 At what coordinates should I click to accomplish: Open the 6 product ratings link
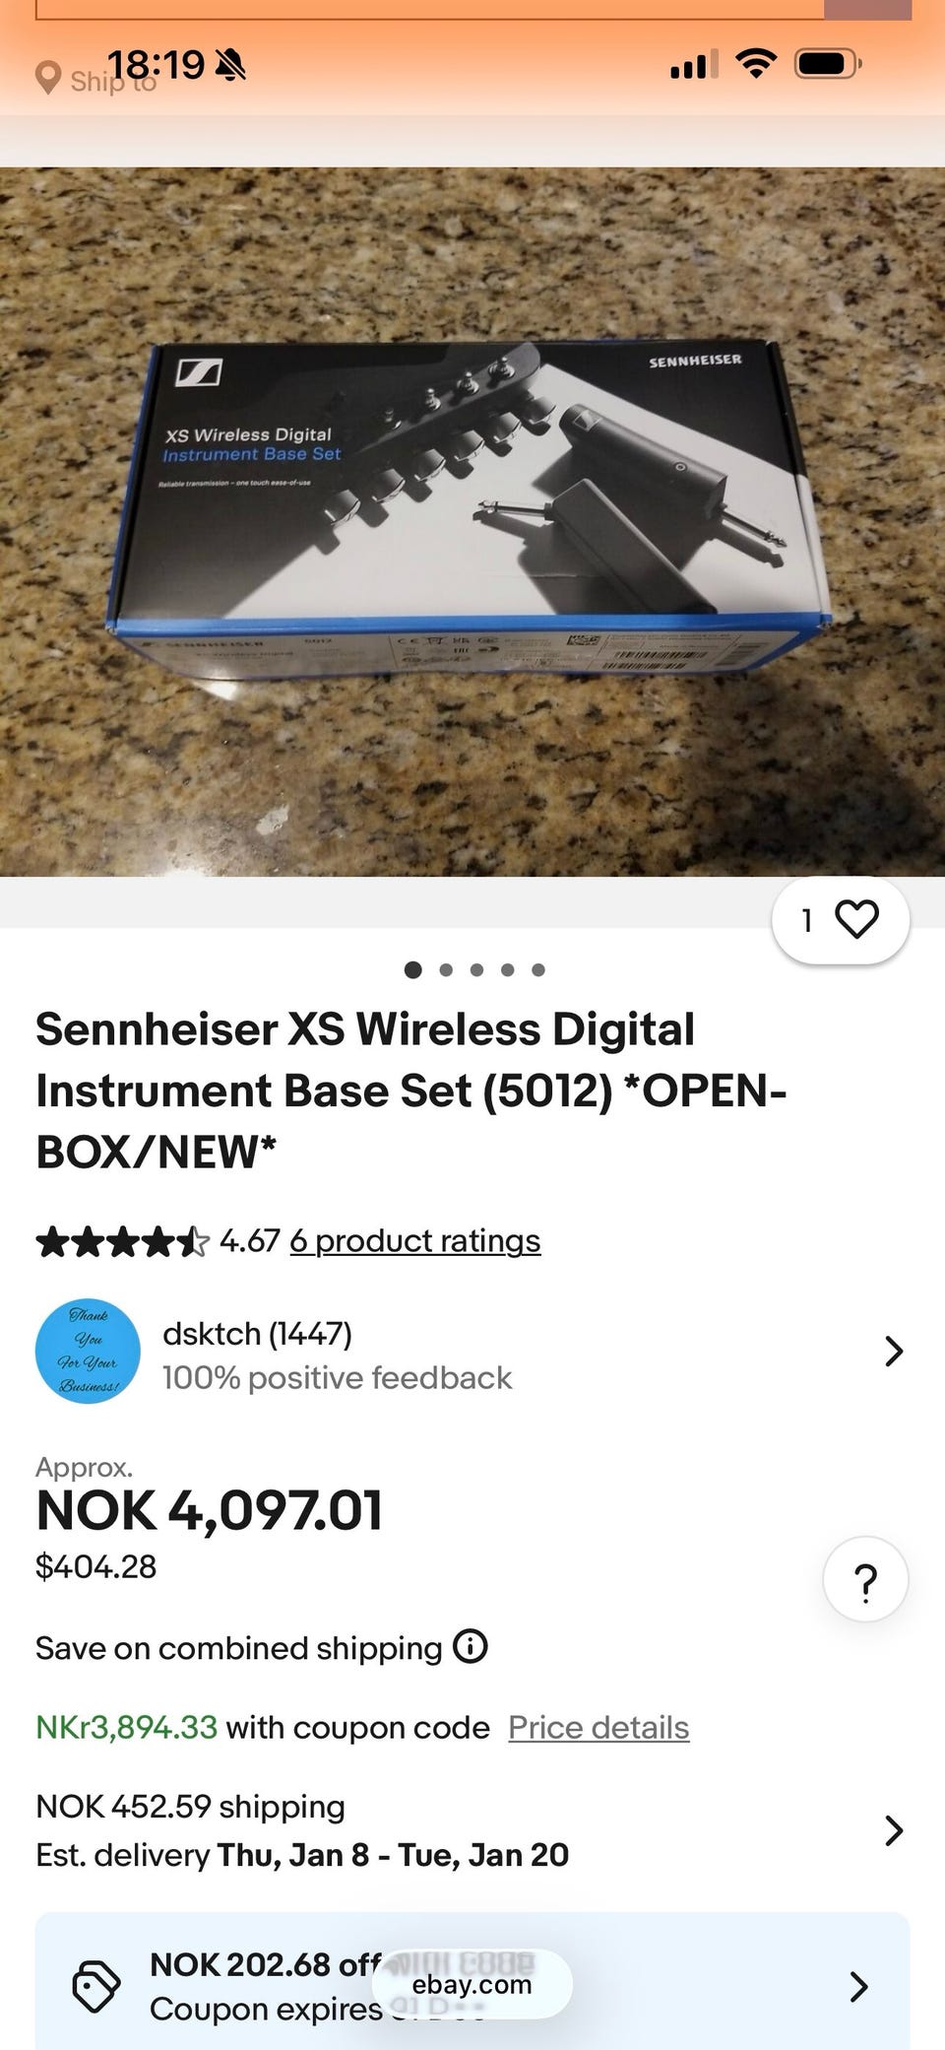tap(414, 1241)
